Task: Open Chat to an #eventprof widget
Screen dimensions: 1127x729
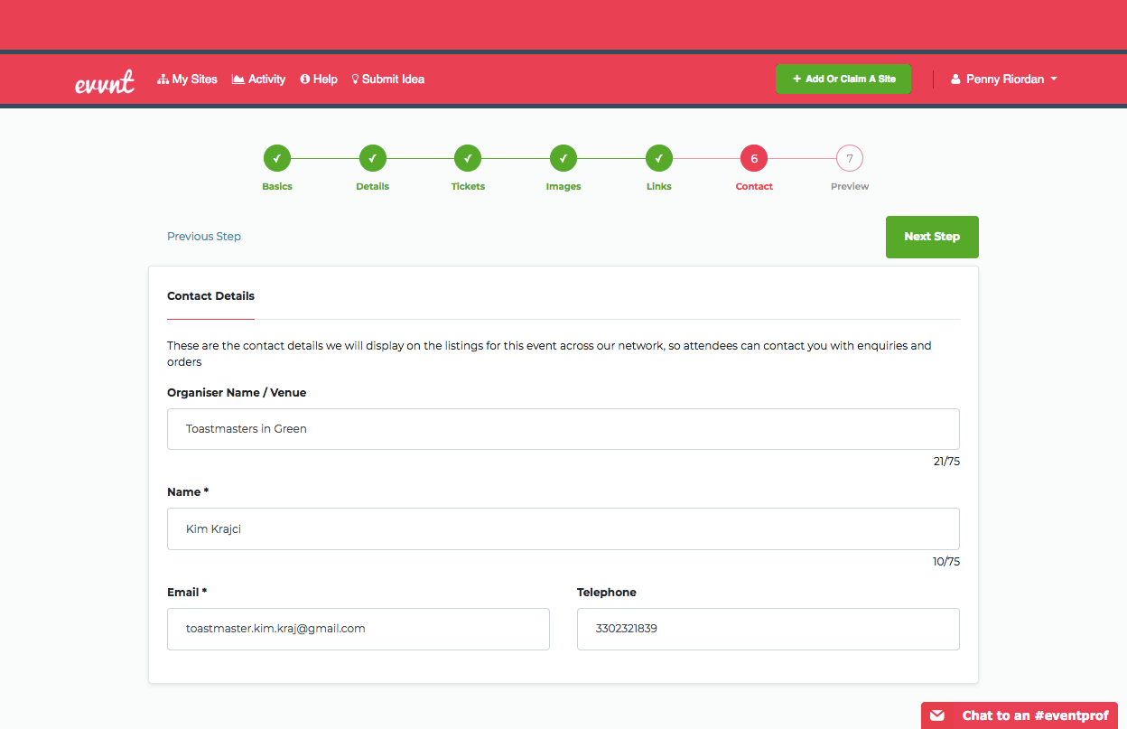Action: (1020, 715)
